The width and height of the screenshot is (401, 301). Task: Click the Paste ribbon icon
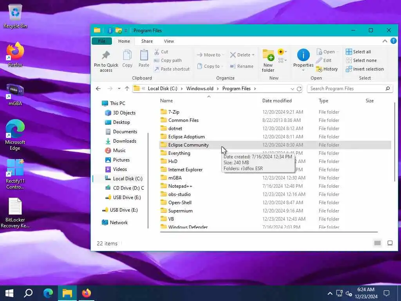pyautogui.click(x=144, y=59)
